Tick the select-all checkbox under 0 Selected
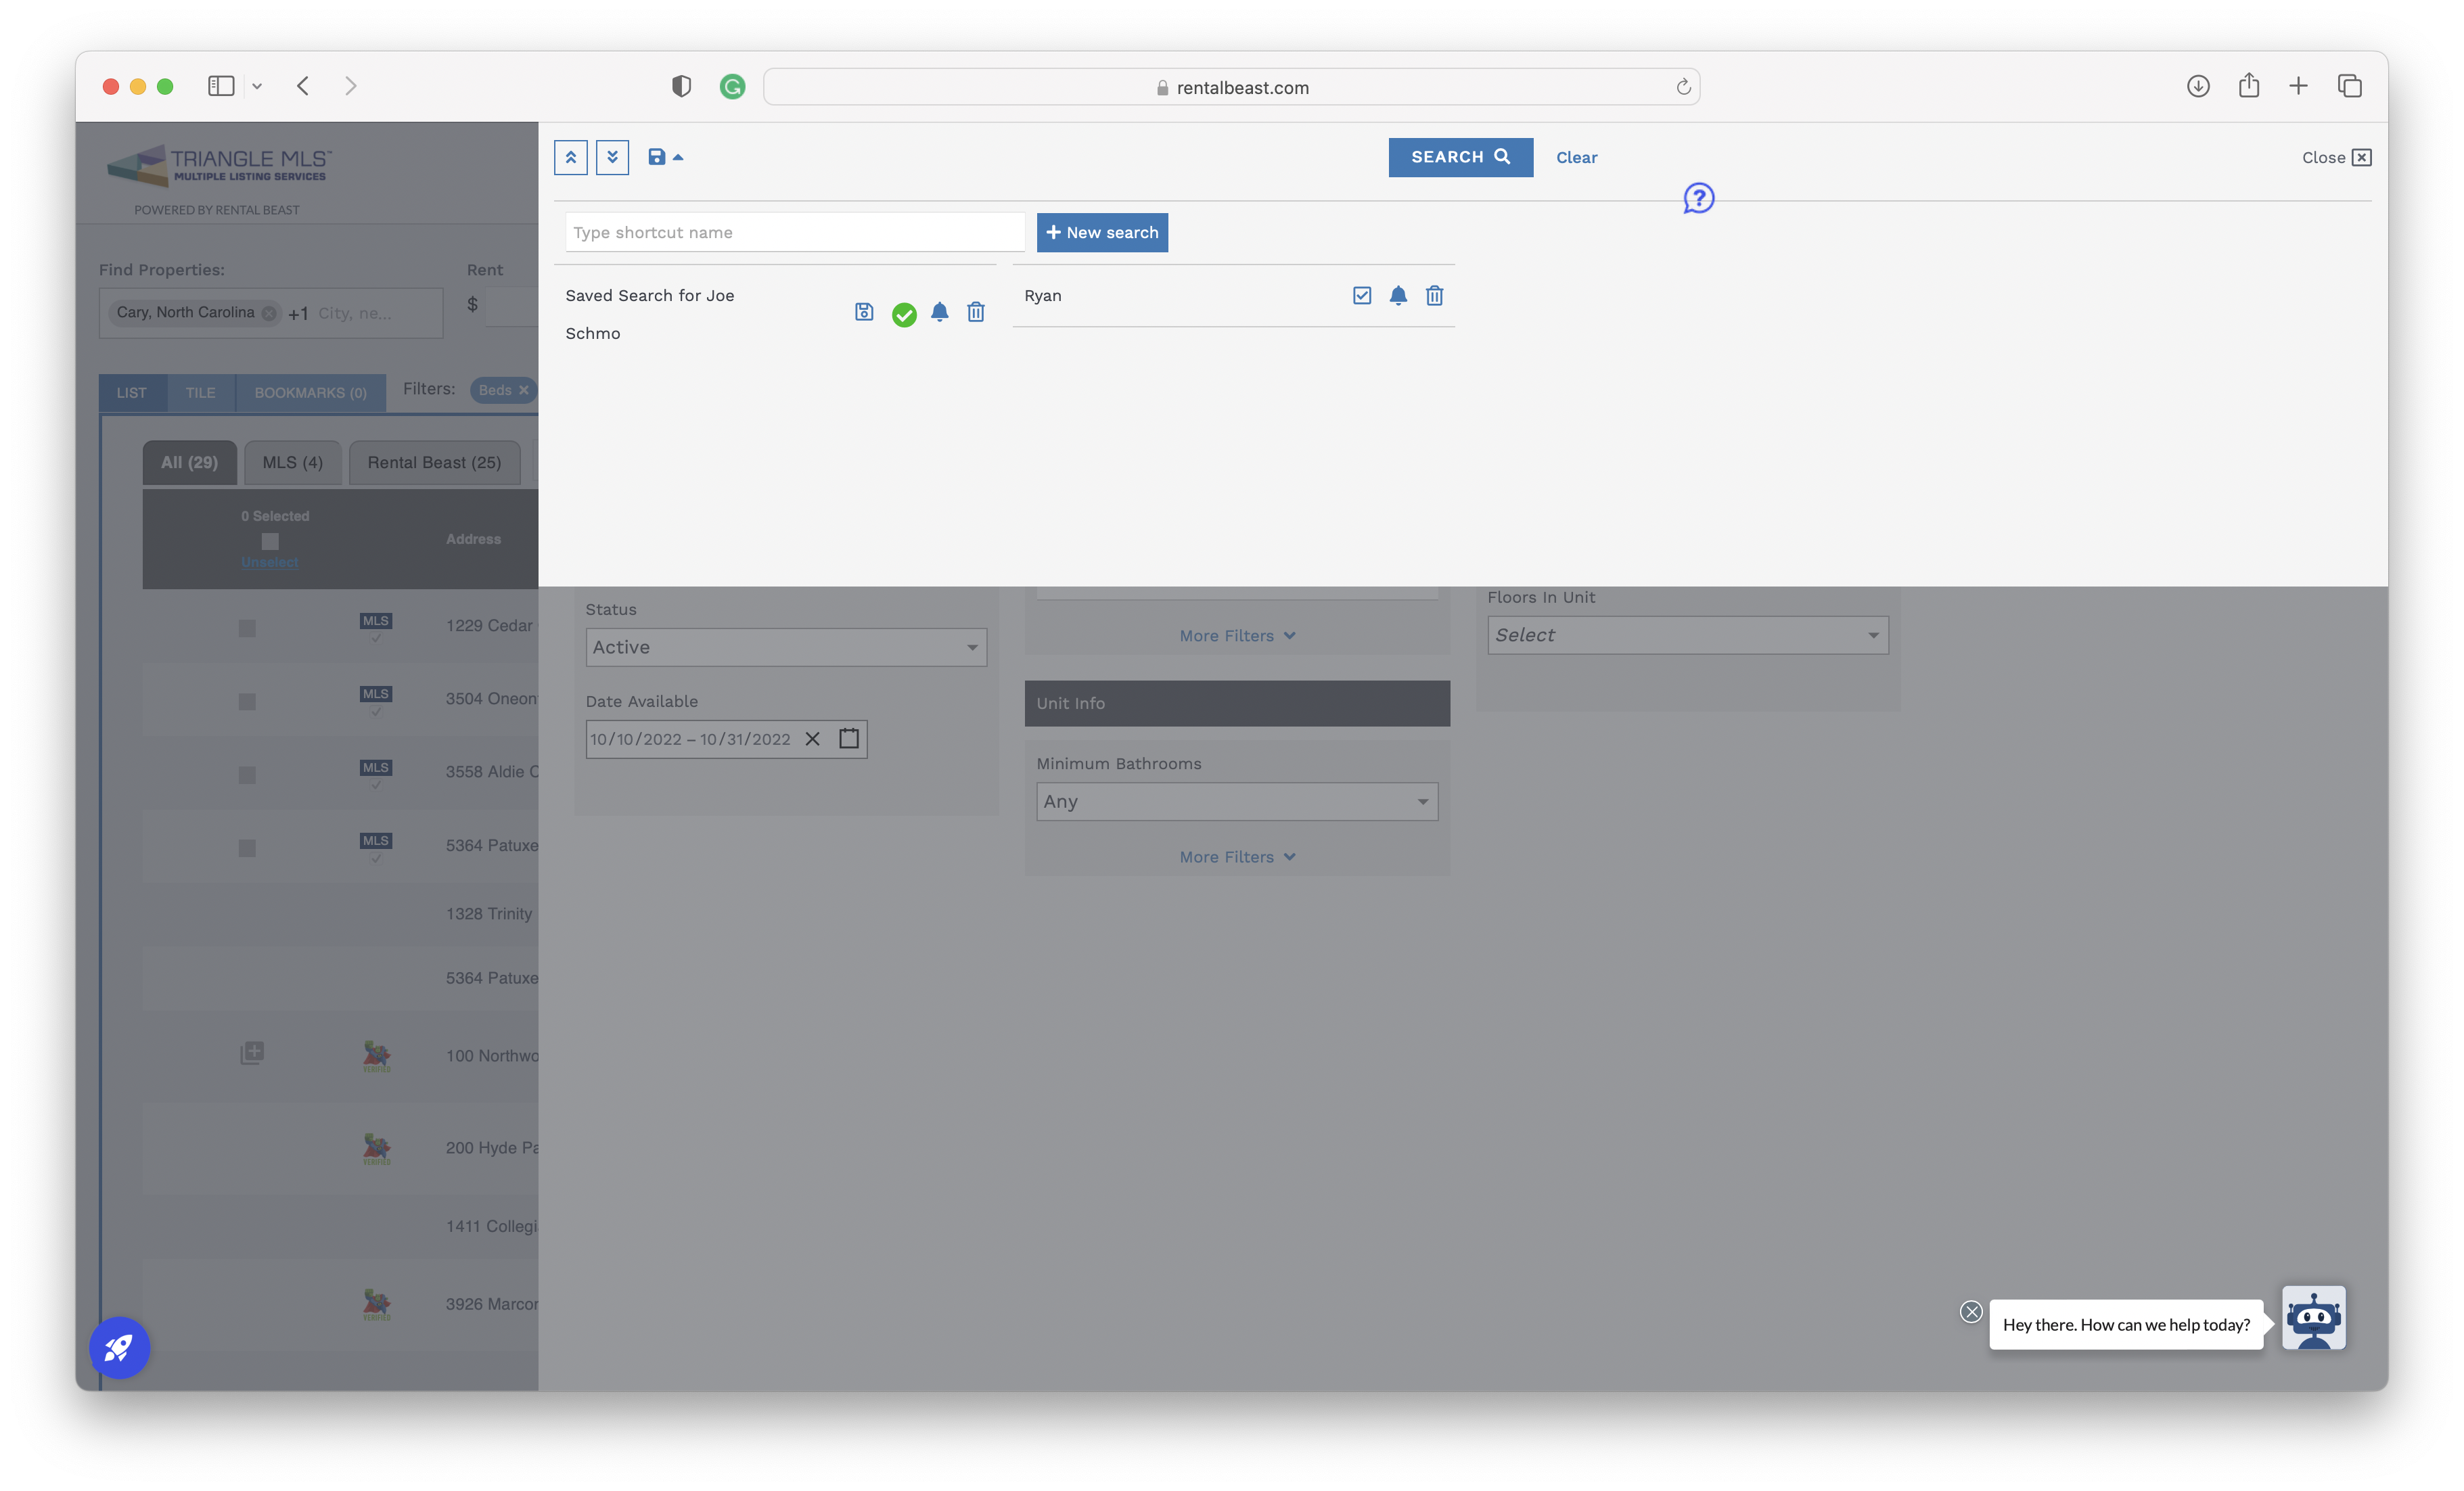The width and height of the screenshot is (2464, 1491). coord(270,541)
